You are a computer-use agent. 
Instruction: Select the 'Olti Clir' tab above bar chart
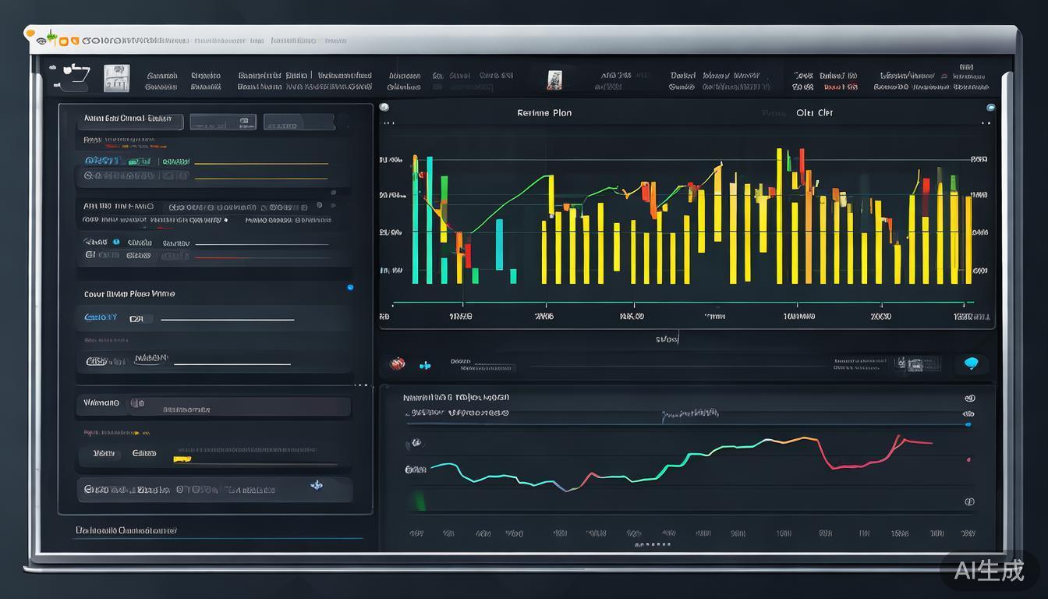(x=814, y=113)
